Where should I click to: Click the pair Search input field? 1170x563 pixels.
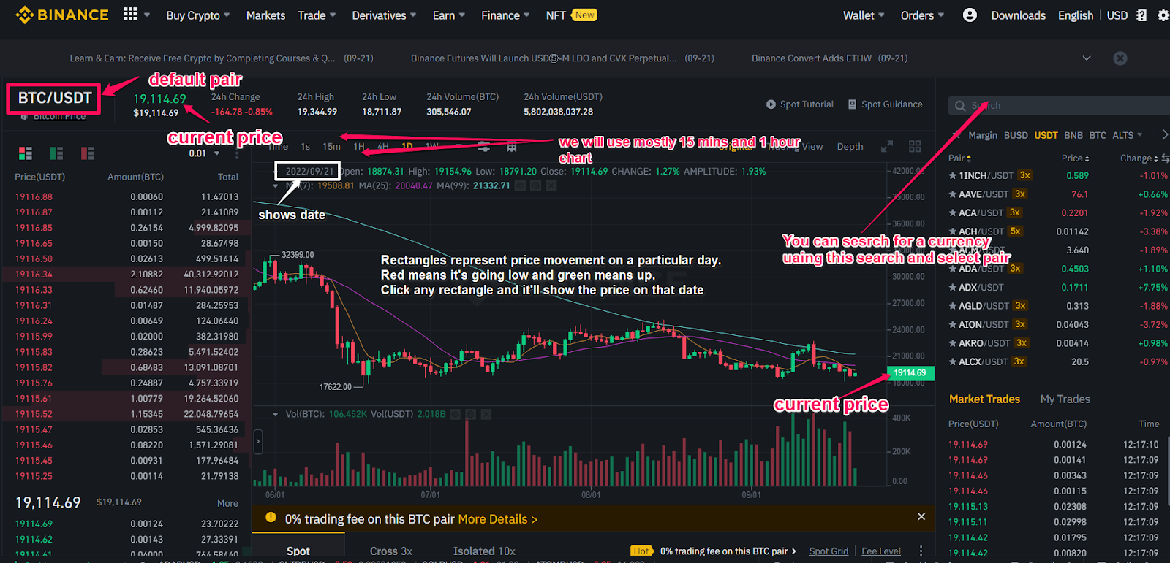[x=1060, y=106]
